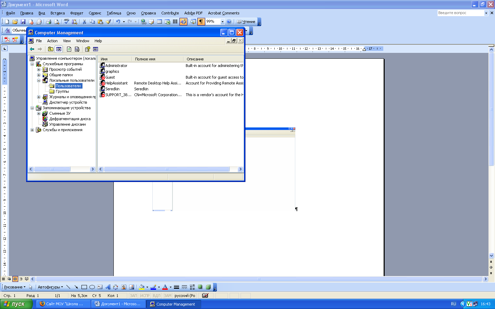The image size is (495, 309).
Task: Click the Имя column header
Action: 115,59
